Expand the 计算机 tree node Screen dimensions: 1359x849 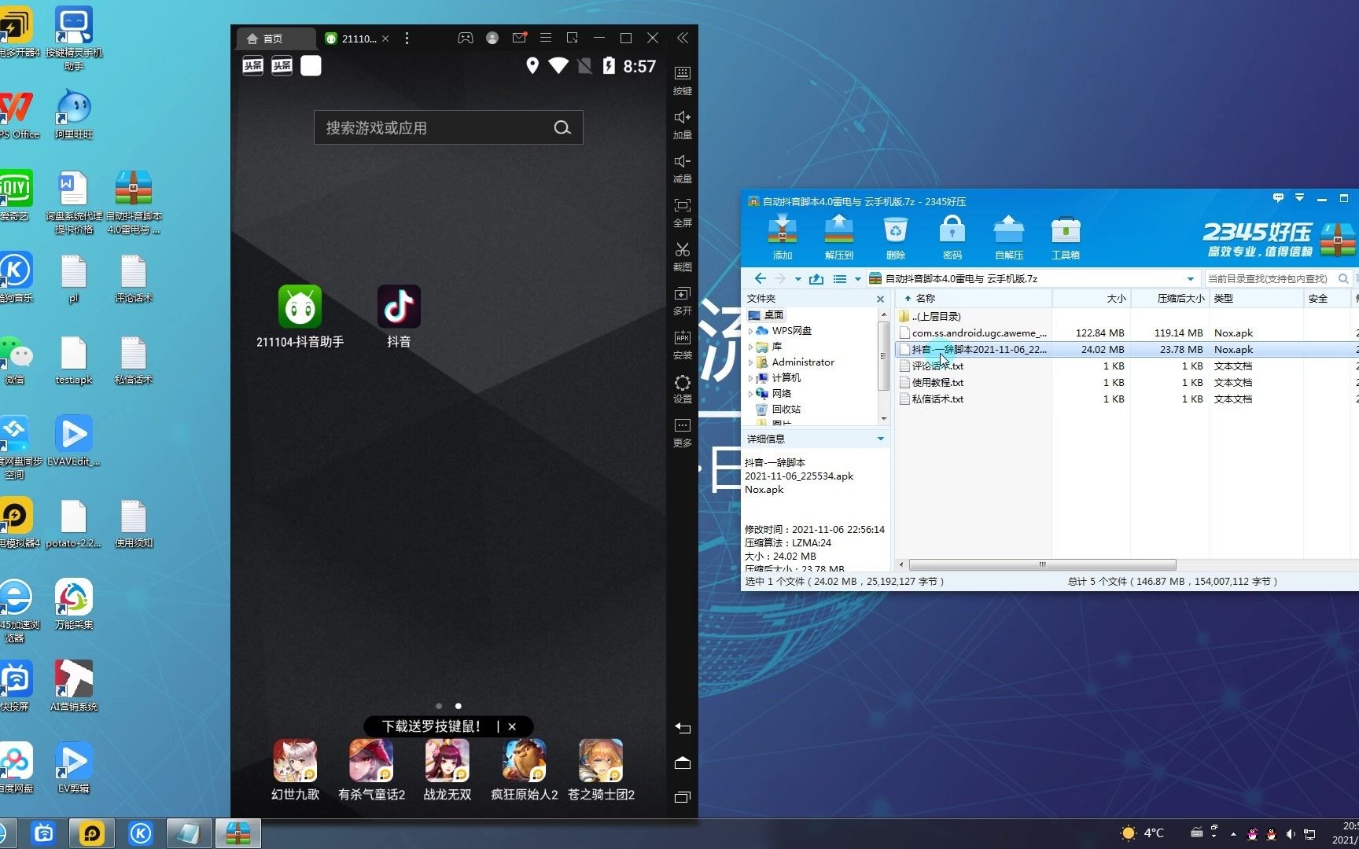(750, 378)
